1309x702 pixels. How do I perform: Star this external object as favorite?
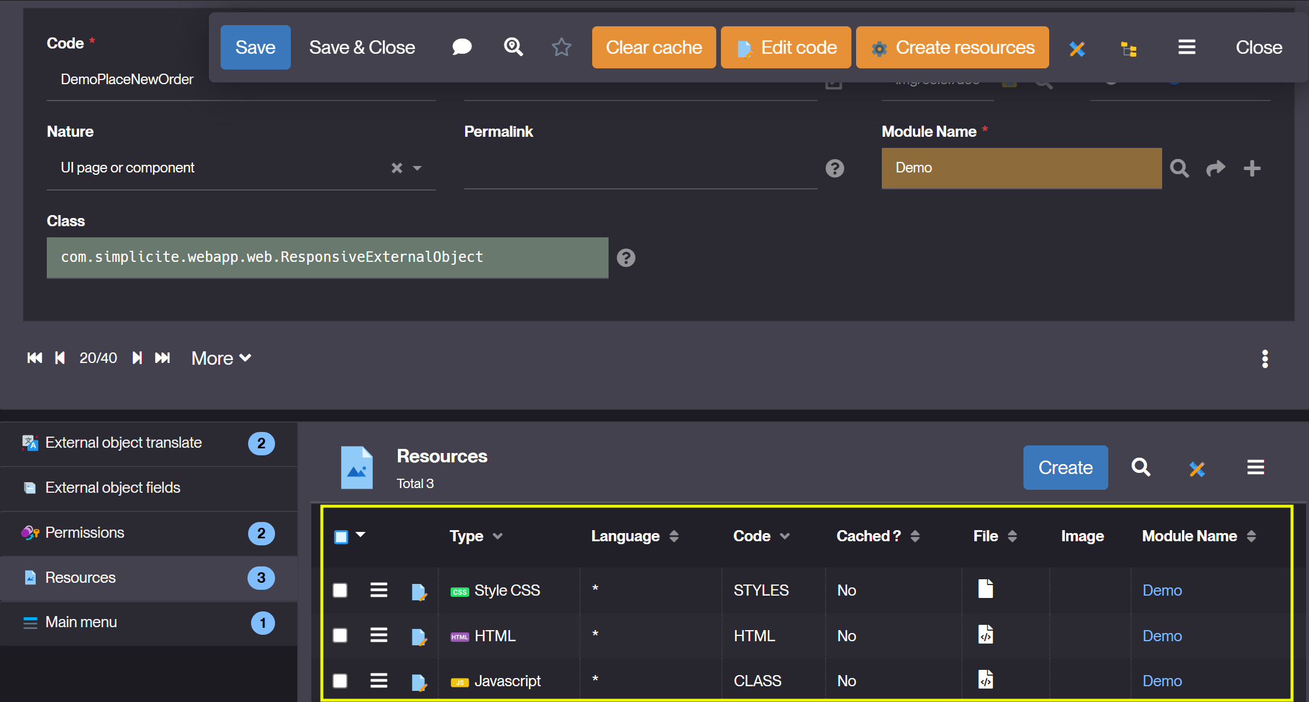click(562, 47)
